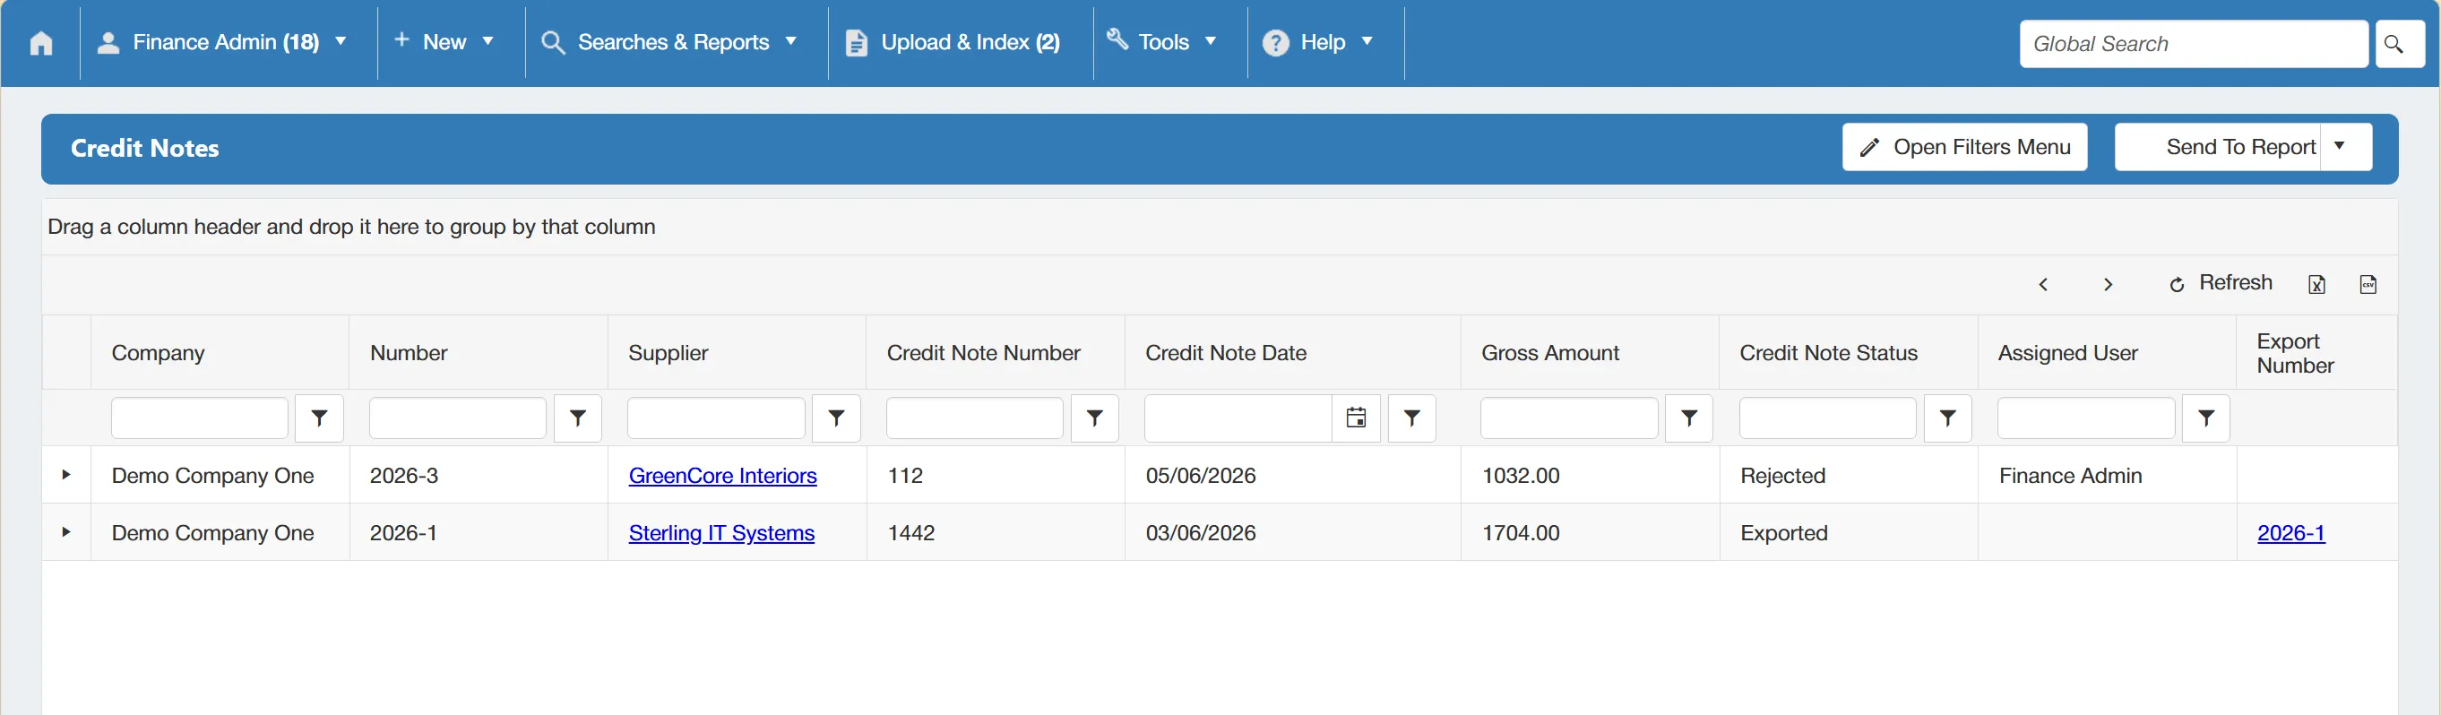Expand the 2026-1 credit note row
Screen dimensions: 2441x715
[x=66, y=532]
